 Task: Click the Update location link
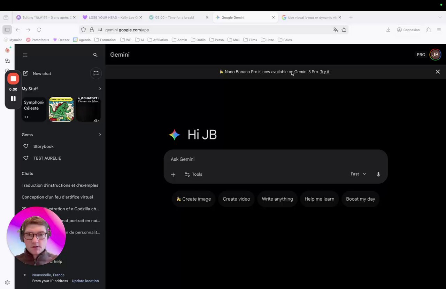(x=85, y=281)
